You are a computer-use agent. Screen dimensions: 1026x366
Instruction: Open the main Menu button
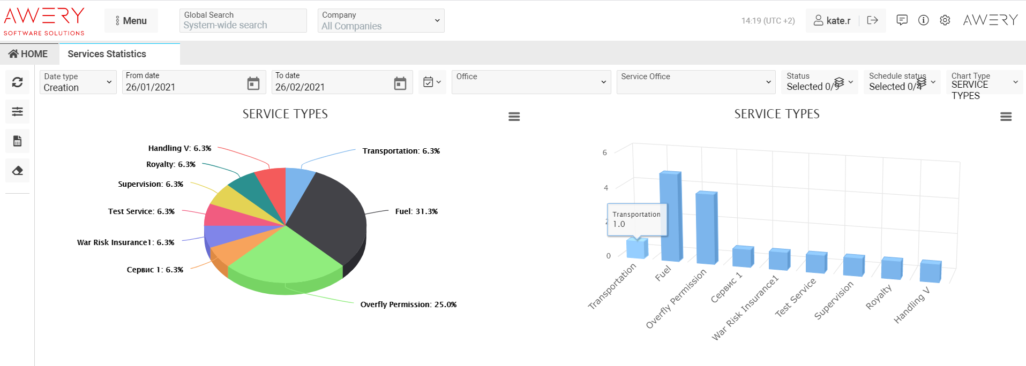pos(131,21)
